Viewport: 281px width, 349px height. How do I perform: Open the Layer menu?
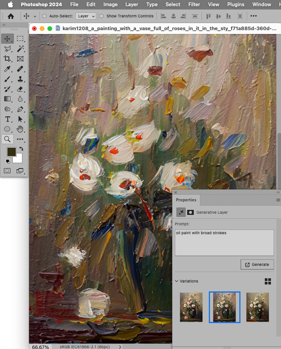click(132, 5)
